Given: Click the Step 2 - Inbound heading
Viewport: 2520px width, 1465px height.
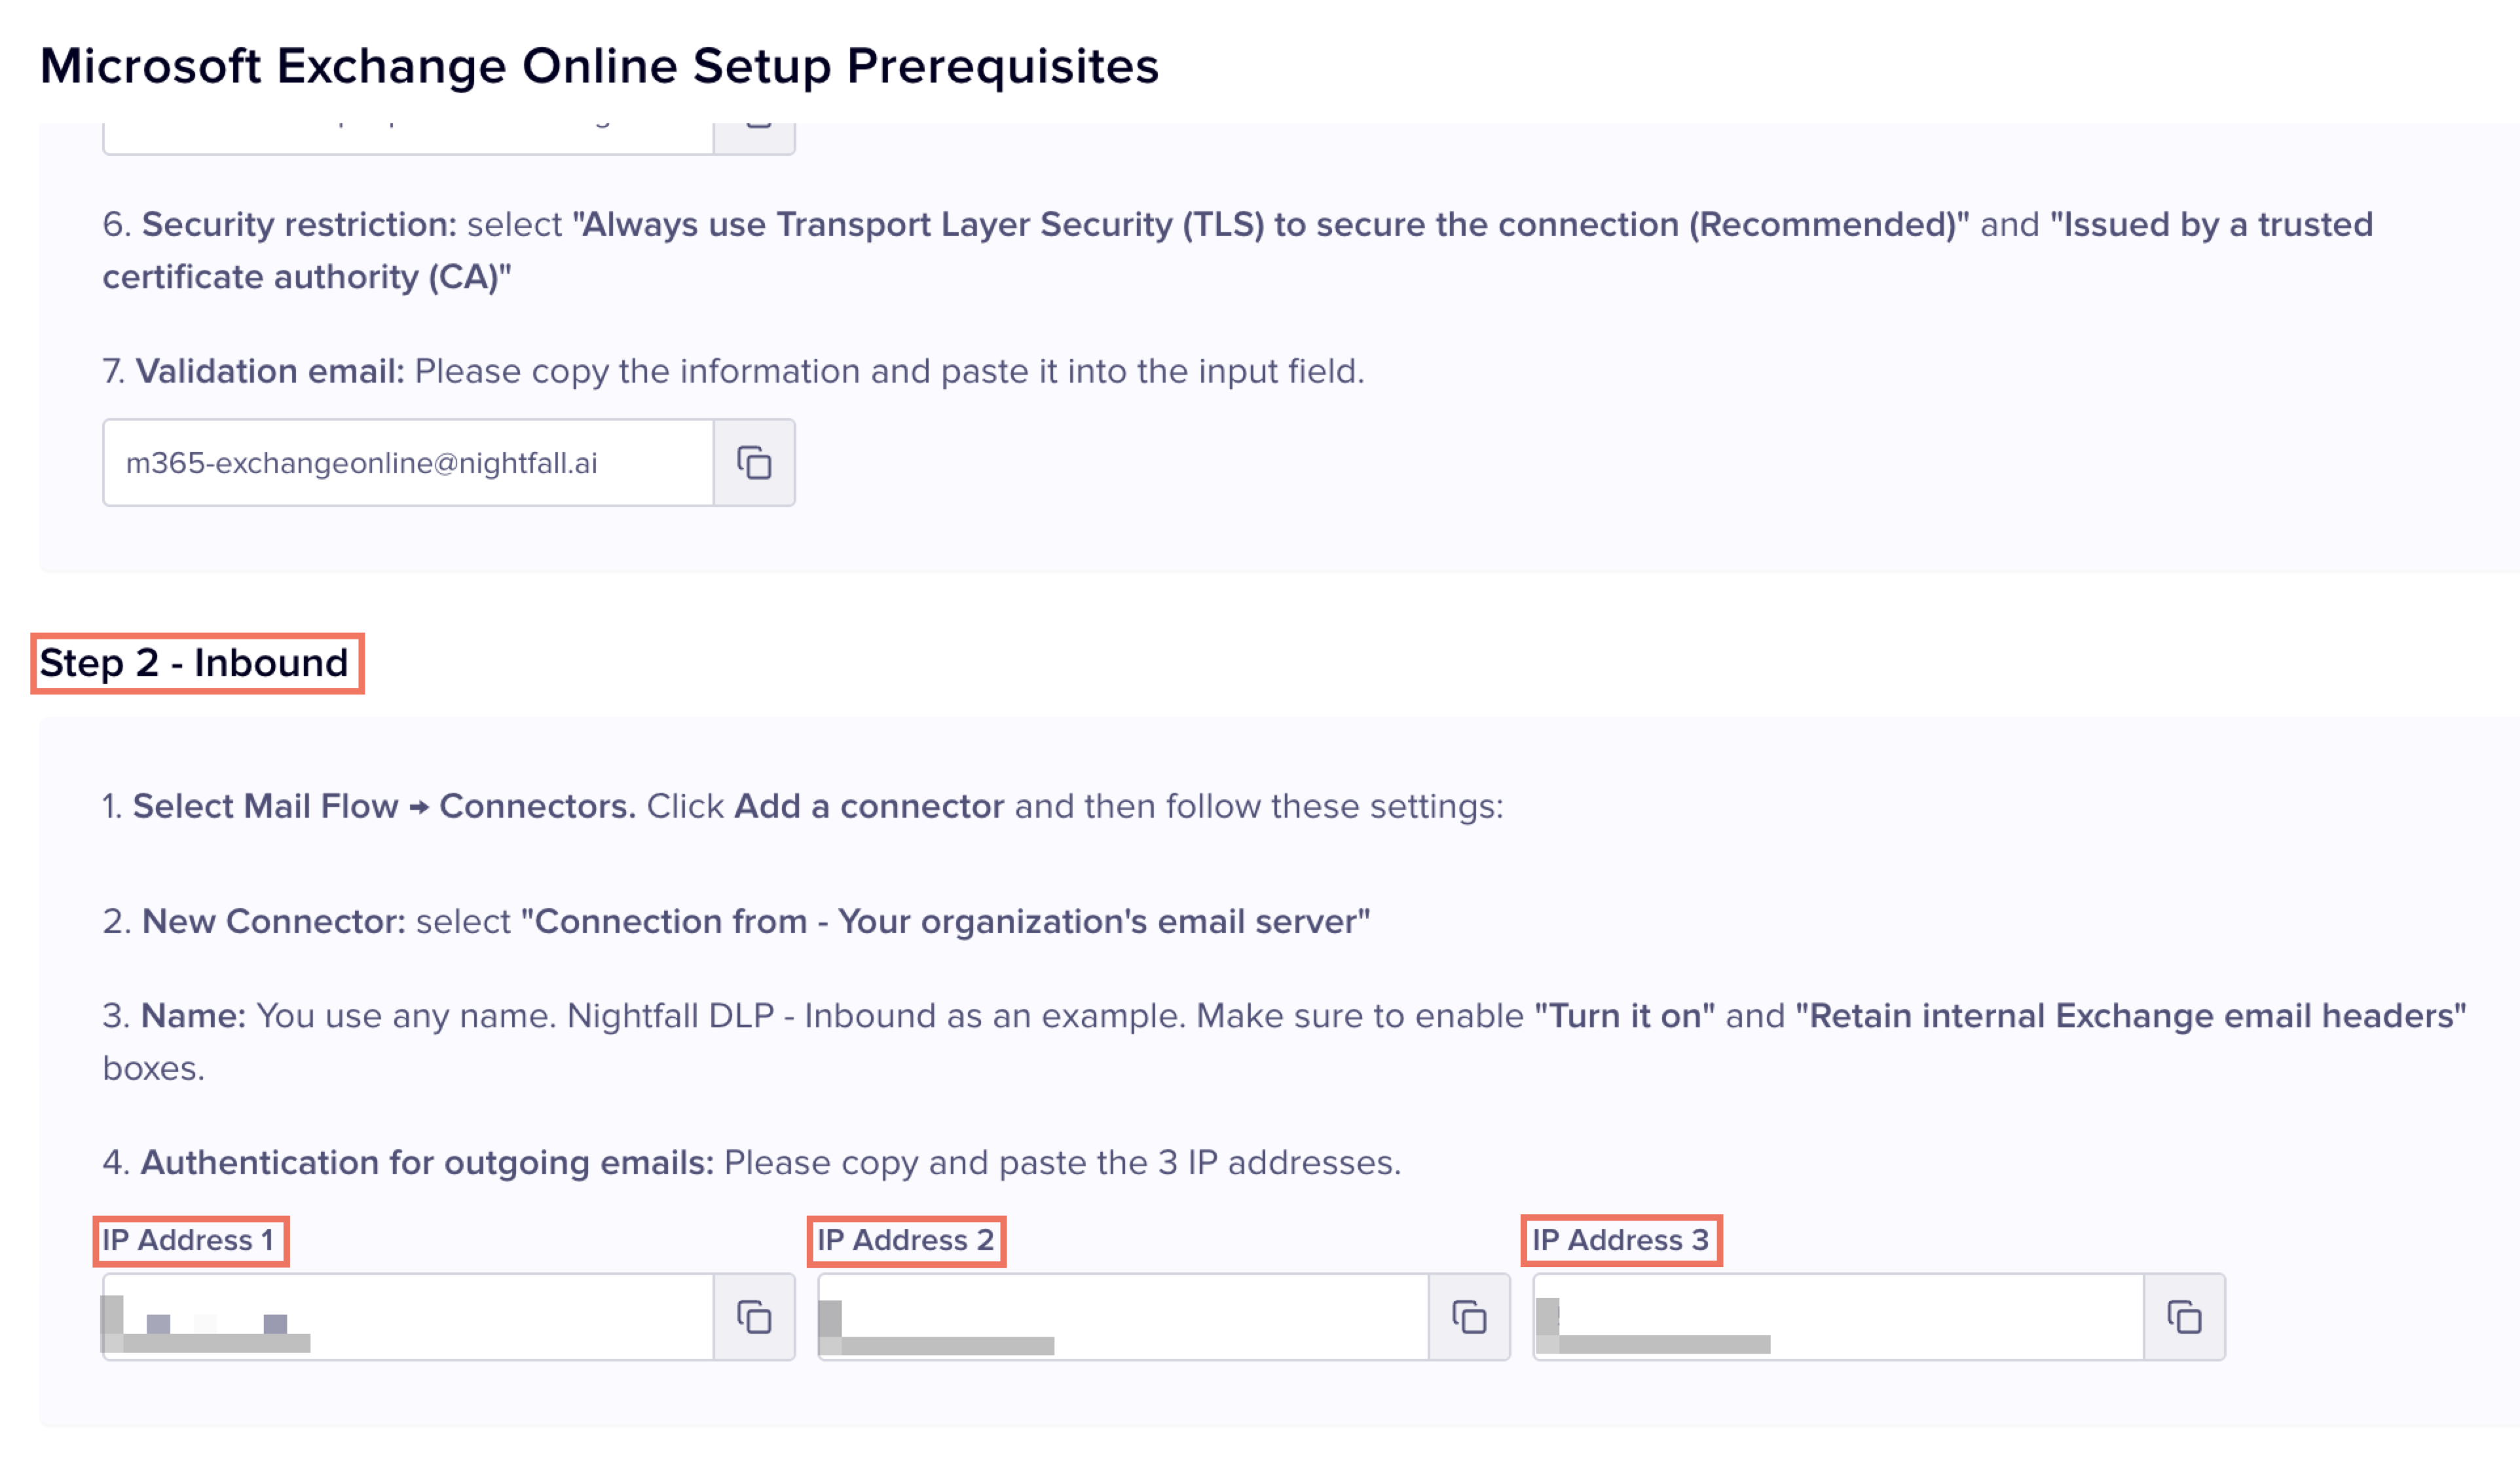Looking at the screenshot, I should tap(194, 662).
